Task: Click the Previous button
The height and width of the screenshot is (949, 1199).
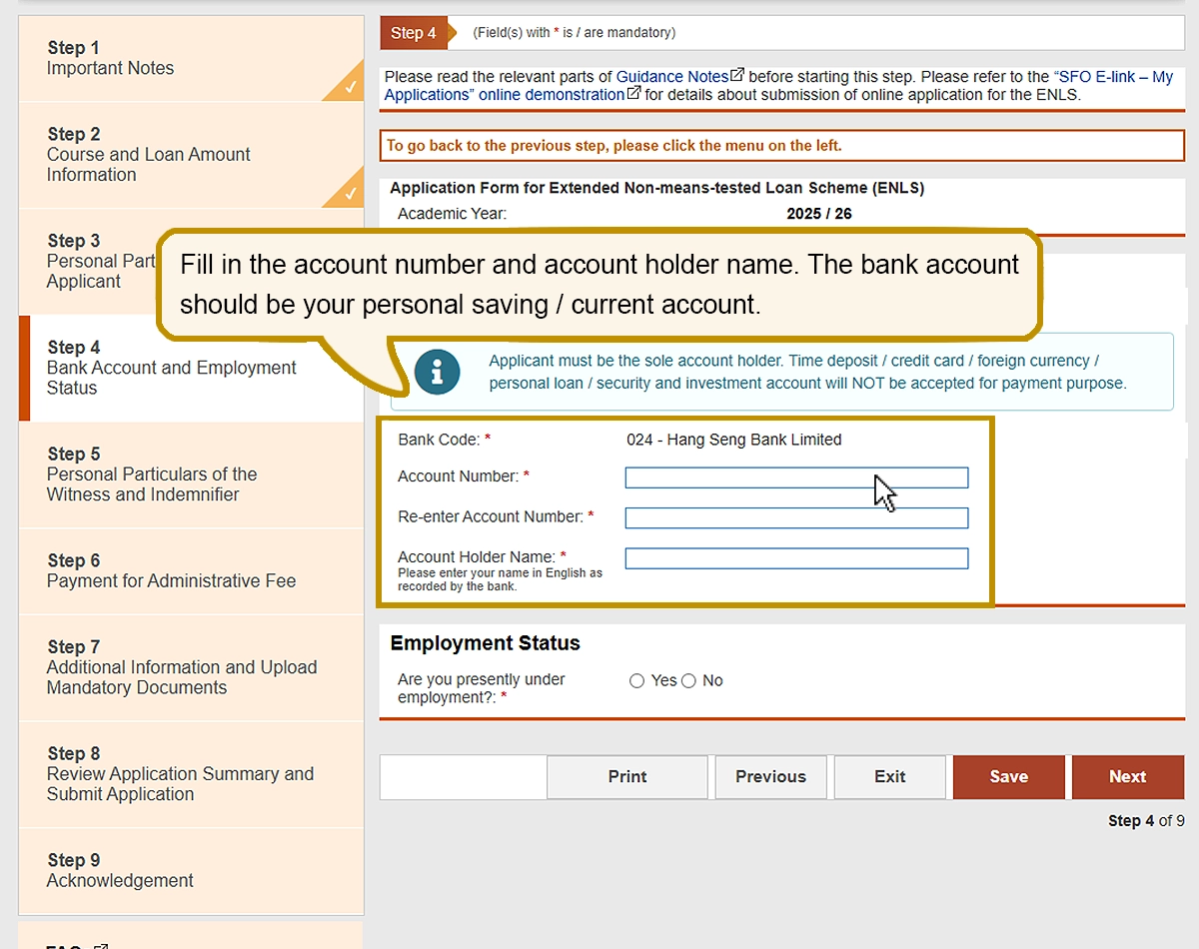Action: coord(770,777)
